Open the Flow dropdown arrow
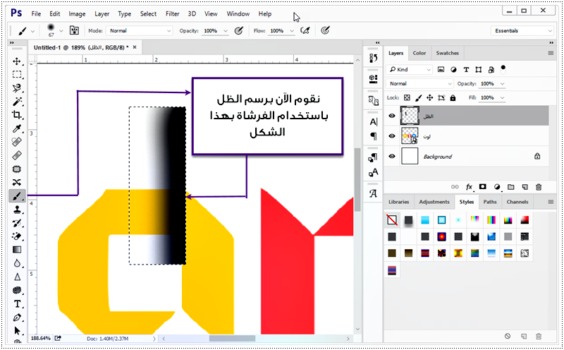 tap(292, 31)
